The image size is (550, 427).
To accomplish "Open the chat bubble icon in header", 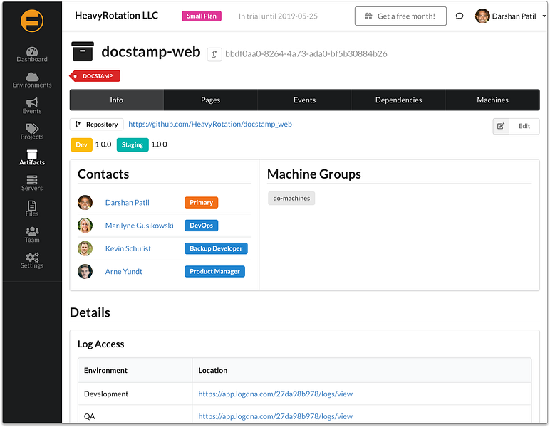I will coord(459,16).
